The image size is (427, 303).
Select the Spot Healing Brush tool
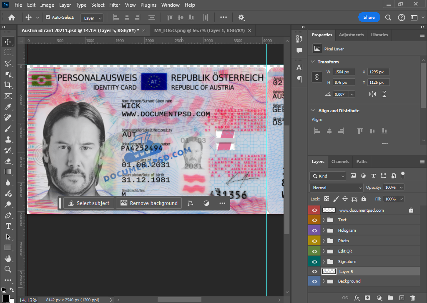tap(8, 118)
